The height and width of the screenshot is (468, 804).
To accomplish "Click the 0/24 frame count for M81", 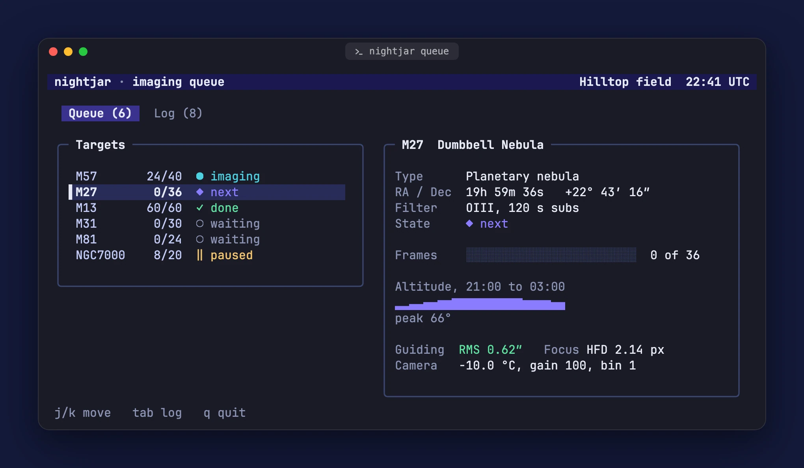I will pos(168,239).
